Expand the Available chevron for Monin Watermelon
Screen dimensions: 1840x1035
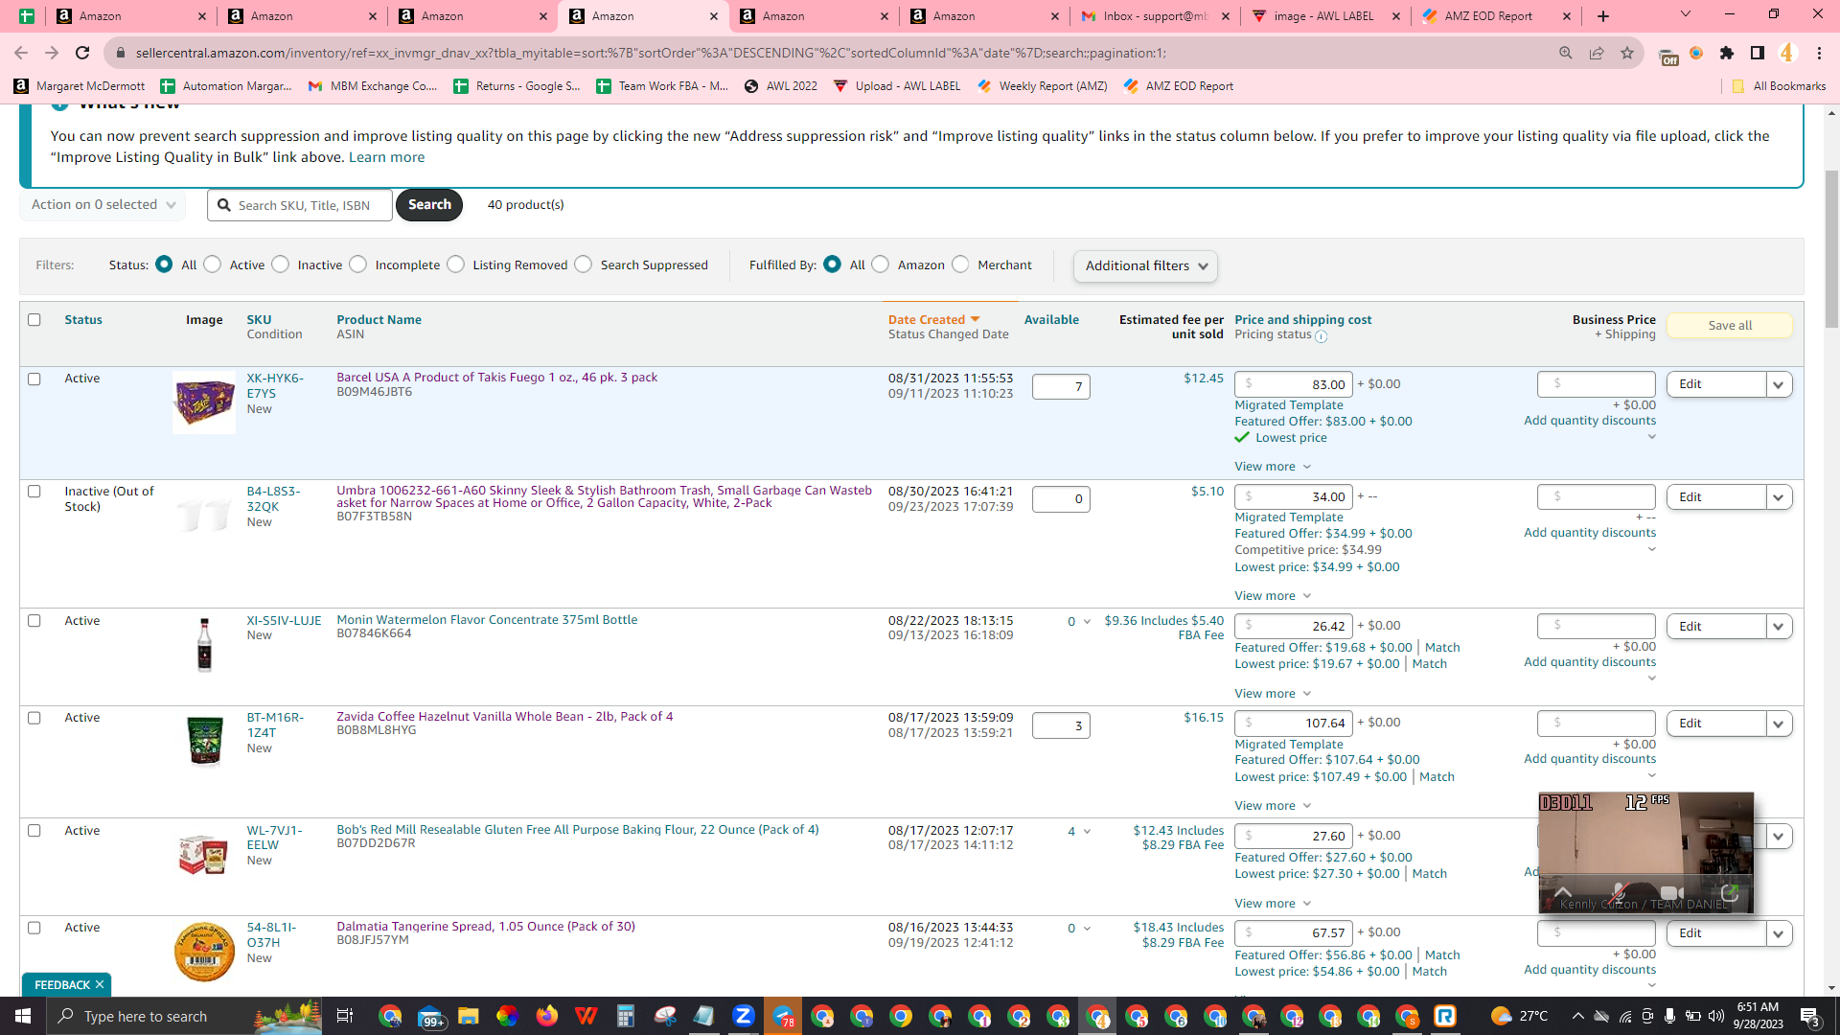[1087, 622]
